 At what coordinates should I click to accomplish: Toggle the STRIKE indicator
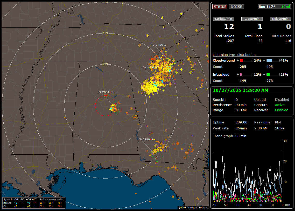click(220, 6)
